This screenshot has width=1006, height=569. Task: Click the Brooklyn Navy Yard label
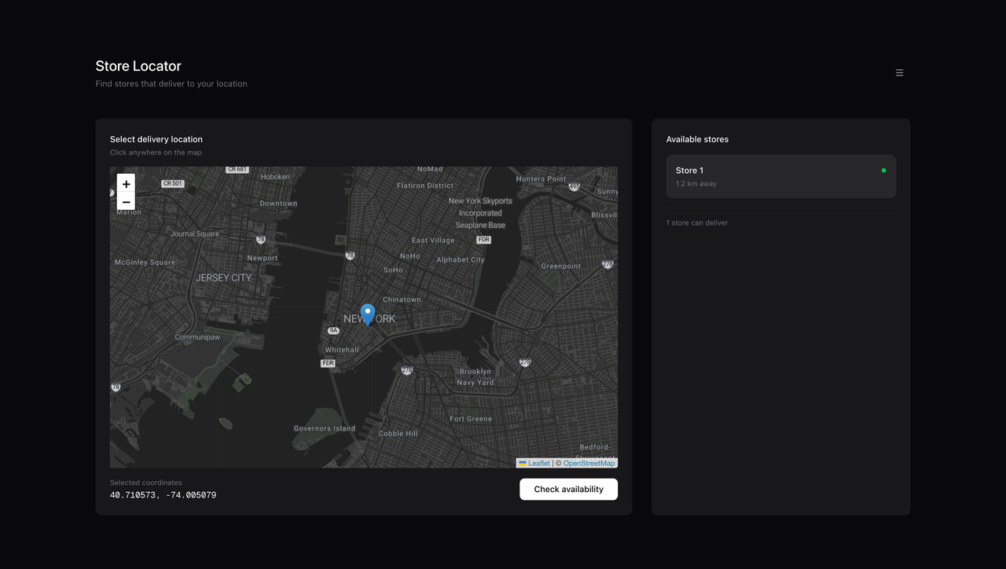point(475,376)
